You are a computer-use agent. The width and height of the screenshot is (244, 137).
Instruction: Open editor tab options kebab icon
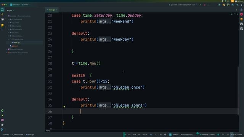click(x=236, y=10)
